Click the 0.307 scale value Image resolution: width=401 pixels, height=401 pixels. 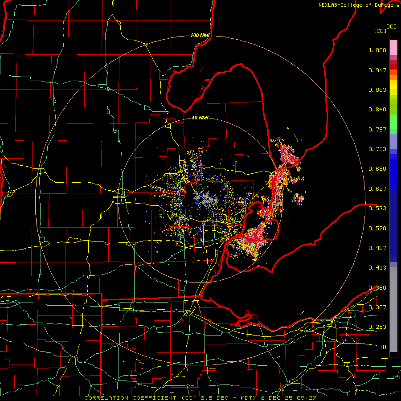(x=377, y=307)
